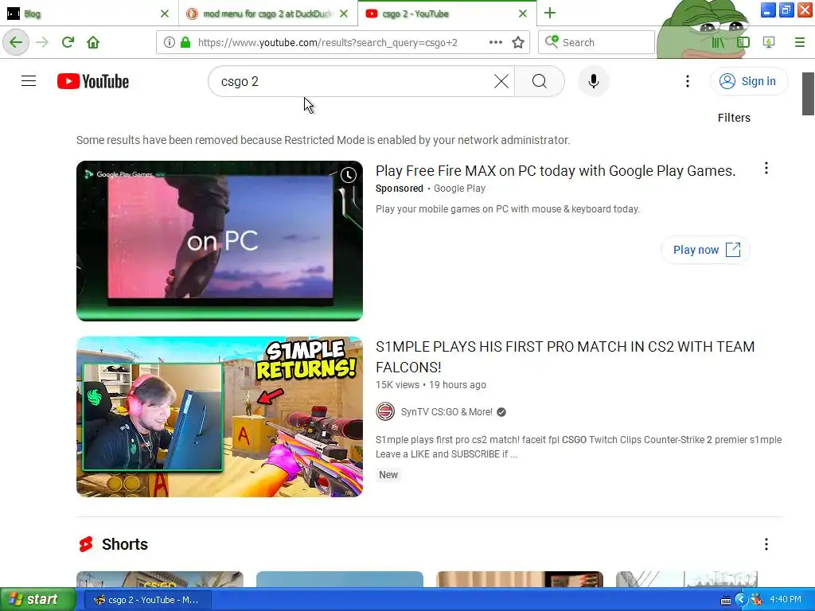Open the Library icon in browser toolbar
Image resolution: width=815 pixels, height=611 pixels.
pos(718,42)
